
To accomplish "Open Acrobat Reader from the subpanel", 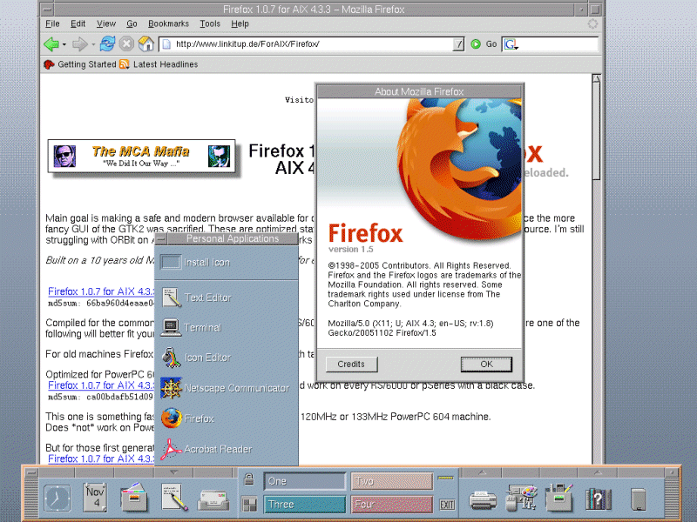I will tap(218, 449).
